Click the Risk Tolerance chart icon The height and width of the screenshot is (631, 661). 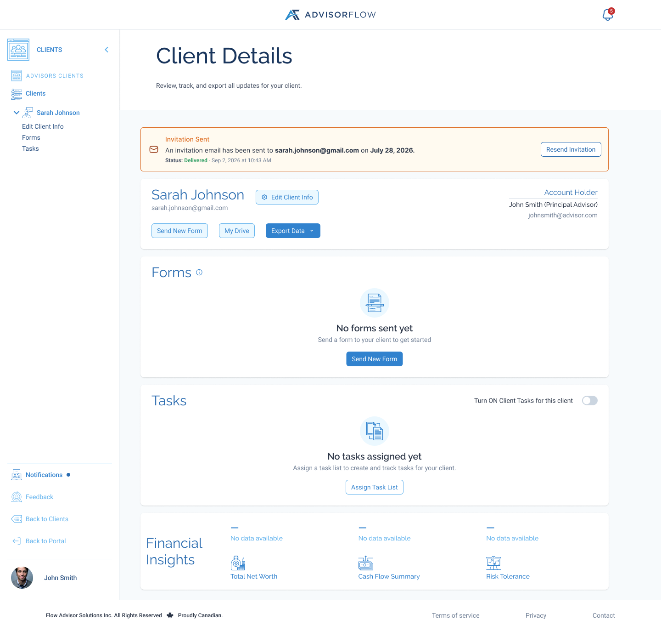[x=493, y=563]
